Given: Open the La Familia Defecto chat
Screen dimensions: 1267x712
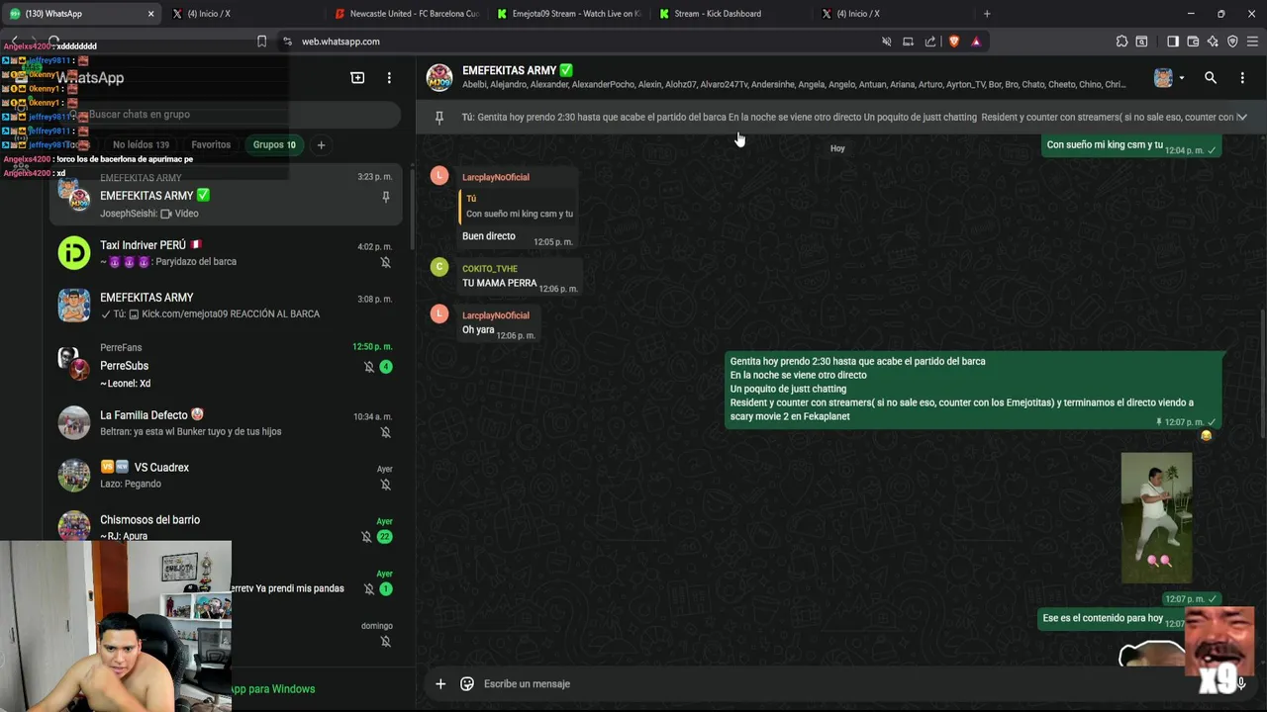Looking at the screenshot, I should click(227, 423).
